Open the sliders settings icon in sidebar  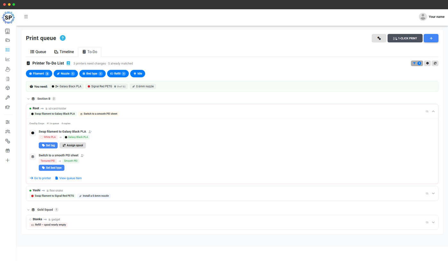point(8,122)
